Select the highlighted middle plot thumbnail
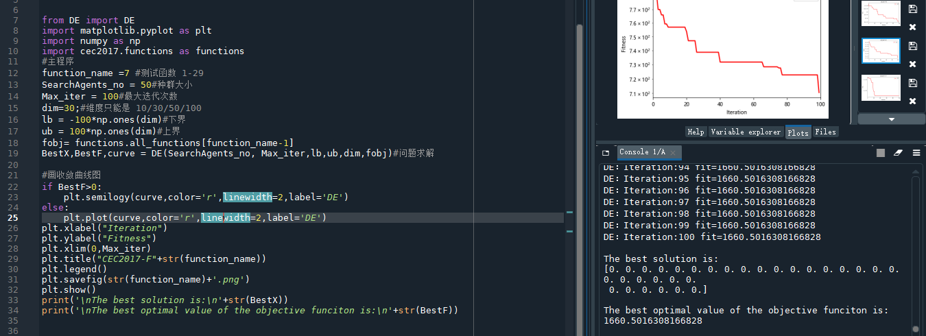 880,51
